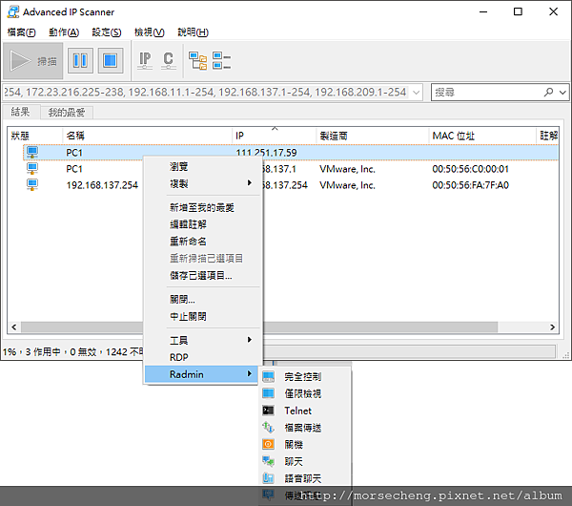Switch to the 結果 tab
572x506 pixels.
point(20,112)
